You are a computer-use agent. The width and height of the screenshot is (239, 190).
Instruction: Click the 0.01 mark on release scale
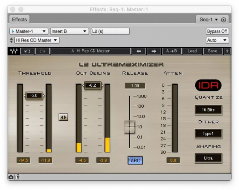tap(141, 147)
